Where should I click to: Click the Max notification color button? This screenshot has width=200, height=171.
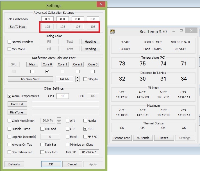32,64
